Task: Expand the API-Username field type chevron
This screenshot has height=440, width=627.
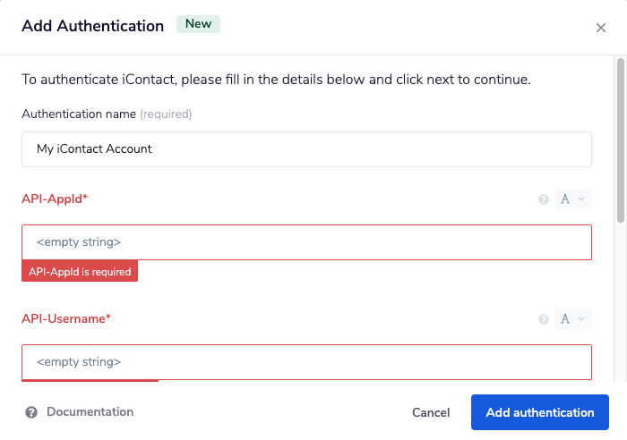Action: click(581, 319)
